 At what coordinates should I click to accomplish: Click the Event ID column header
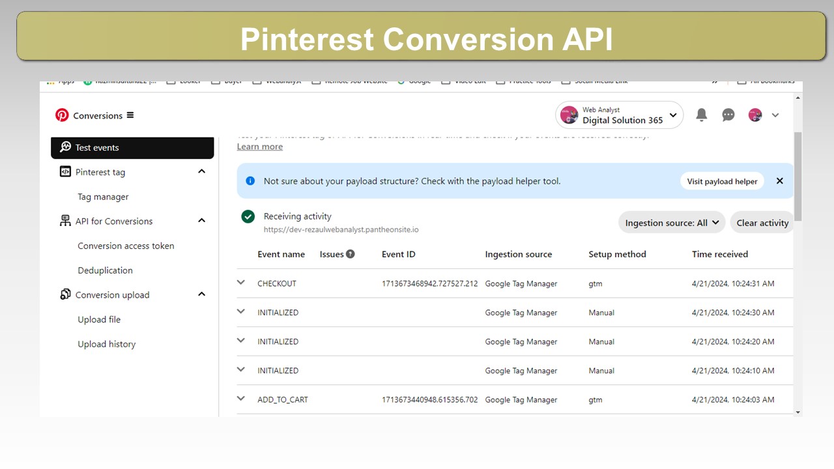(x=398, y=254)
